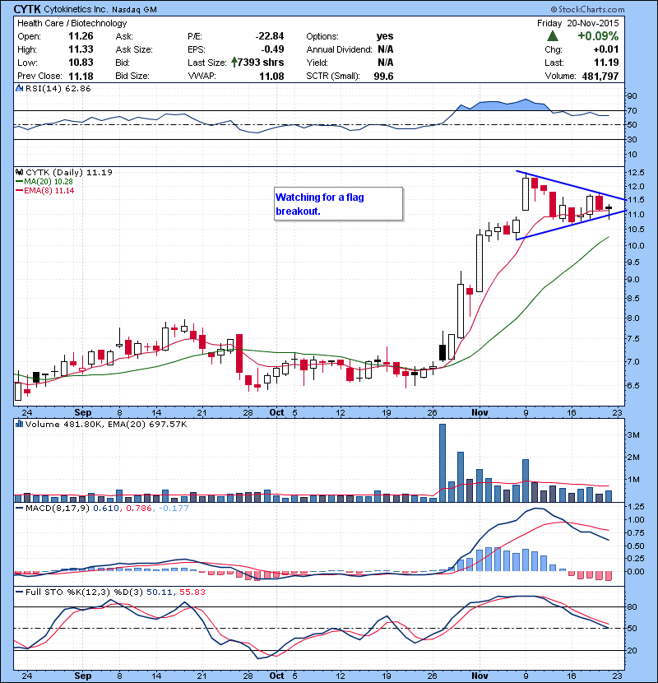Click the MACD(8,17,9) indicator label
Screen dimensions: 658x683
tap(58, 509)
